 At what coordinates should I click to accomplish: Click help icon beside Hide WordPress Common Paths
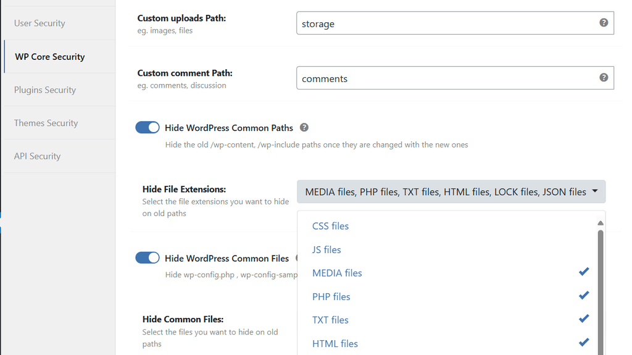coord(304,127)
